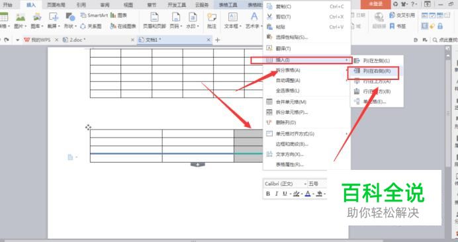Open 表格属性(R)... in the context menu
Image resolution: width=458 pixels, height=242 pixels.
pyautogui.click(x=306, y=165)
